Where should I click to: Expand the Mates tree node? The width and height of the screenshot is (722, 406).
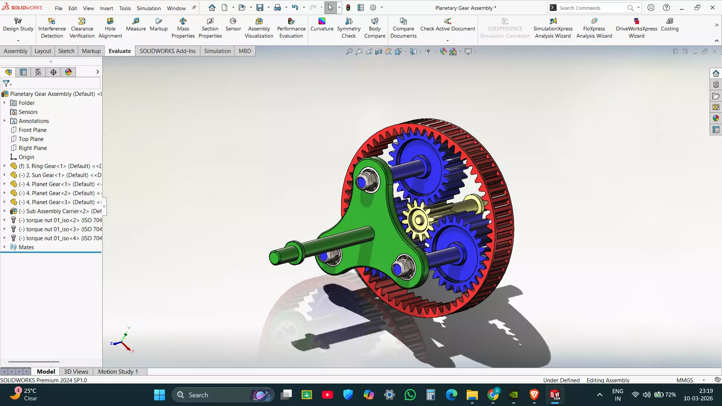(x=5, y=247)
